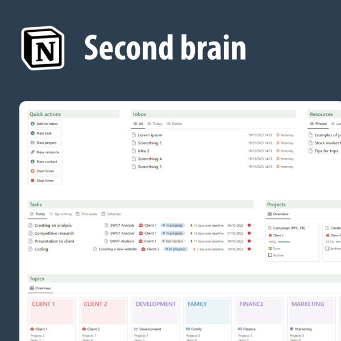Open the Creating a new website project link
Viewport: 341px width, 341px height.
[118, 249]
